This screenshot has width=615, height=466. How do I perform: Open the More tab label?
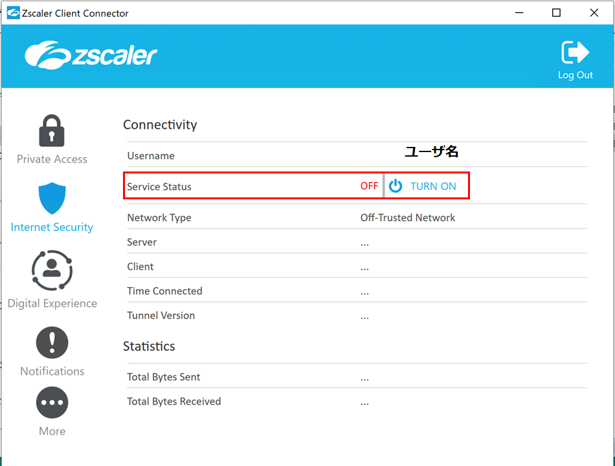click(52, 431)
